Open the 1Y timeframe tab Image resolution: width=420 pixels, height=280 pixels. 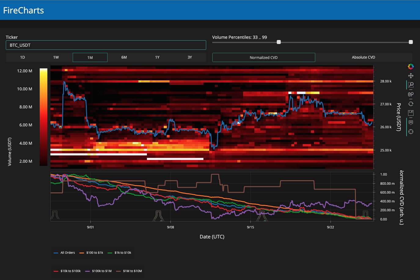pyautogui.click(x=157, y=57)
